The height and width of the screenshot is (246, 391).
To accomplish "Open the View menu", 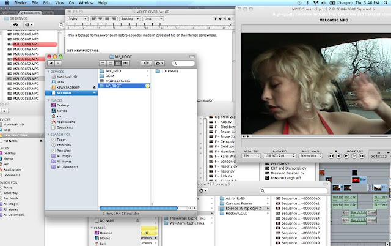I will [59, 3].
